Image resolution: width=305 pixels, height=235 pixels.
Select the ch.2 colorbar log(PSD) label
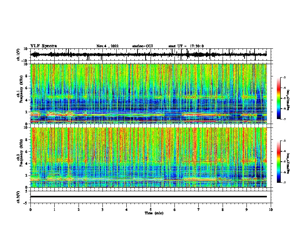(x=288, y=164)
